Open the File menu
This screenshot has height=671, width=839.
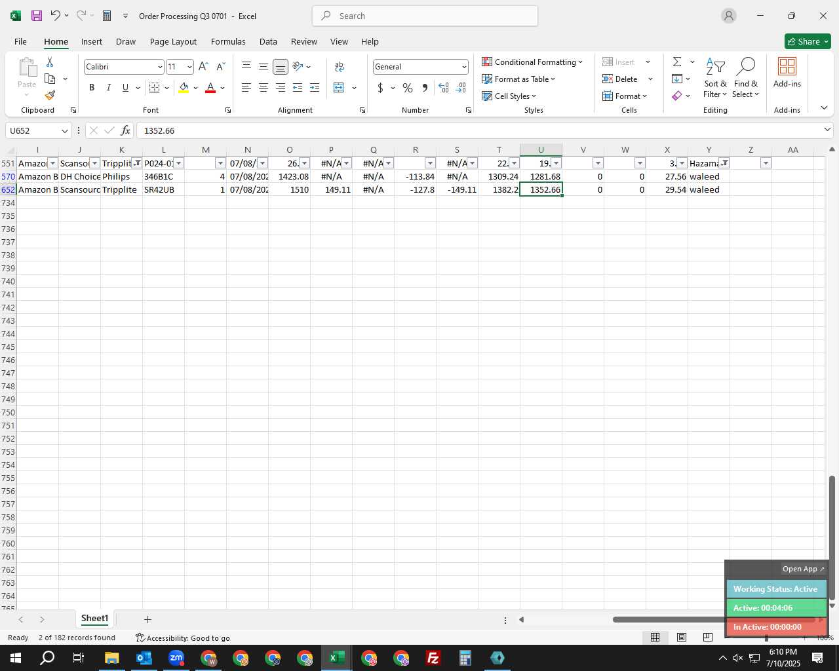tap(20, 41)
